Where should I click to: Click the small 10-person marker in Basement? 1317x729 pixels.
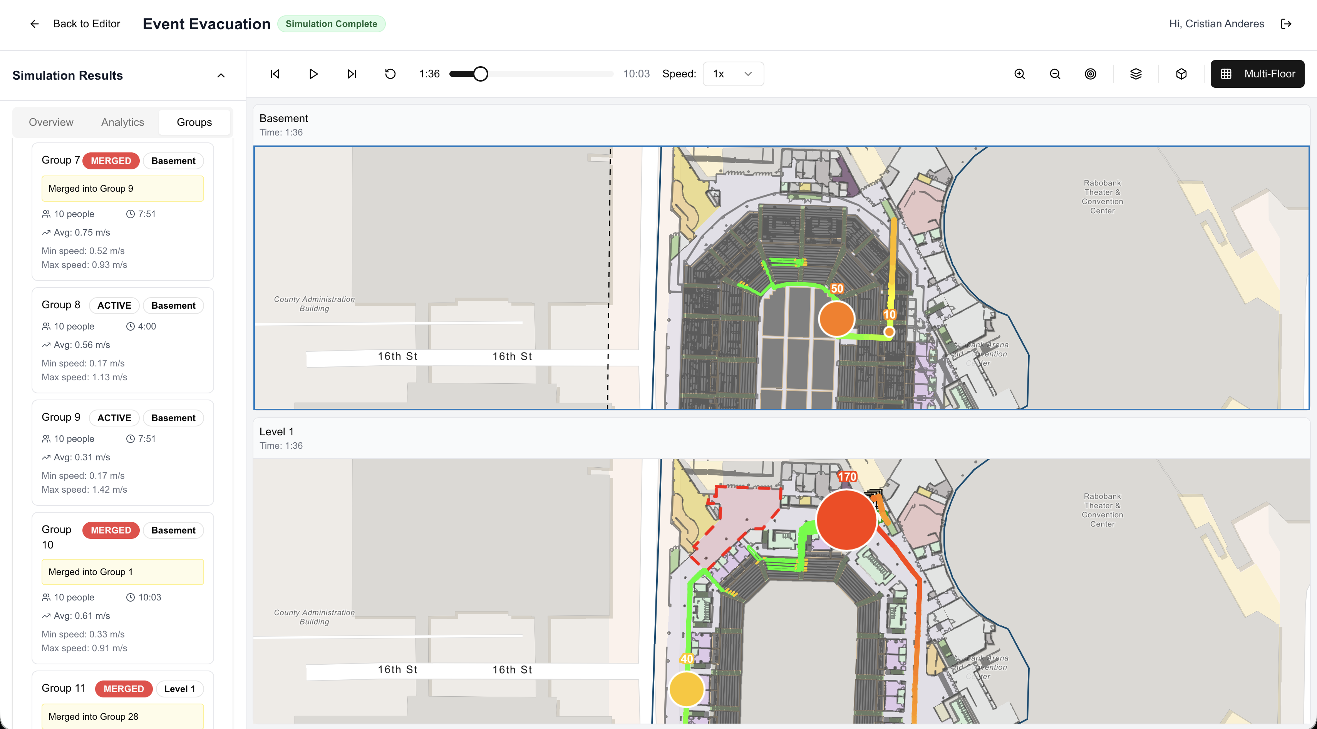tap(889, 332)
